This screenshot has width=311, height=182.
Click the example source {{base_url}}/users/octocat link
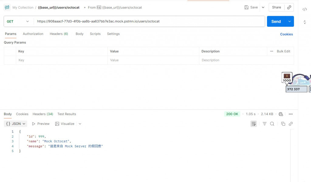tap(122, 8)
